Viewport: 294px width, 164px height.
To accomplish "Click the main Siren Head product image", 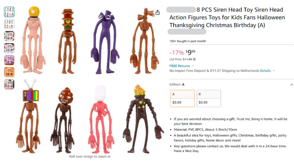I will pos(90,80).
